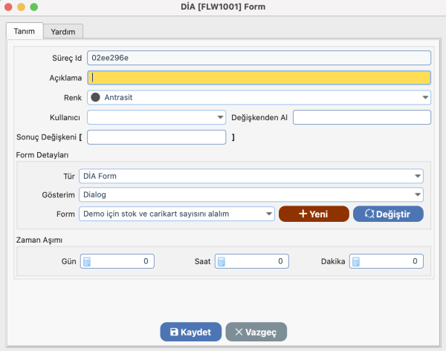Screen dimensions: 446x351
Task: Select the Tanım tab
Action: [24, 30]
